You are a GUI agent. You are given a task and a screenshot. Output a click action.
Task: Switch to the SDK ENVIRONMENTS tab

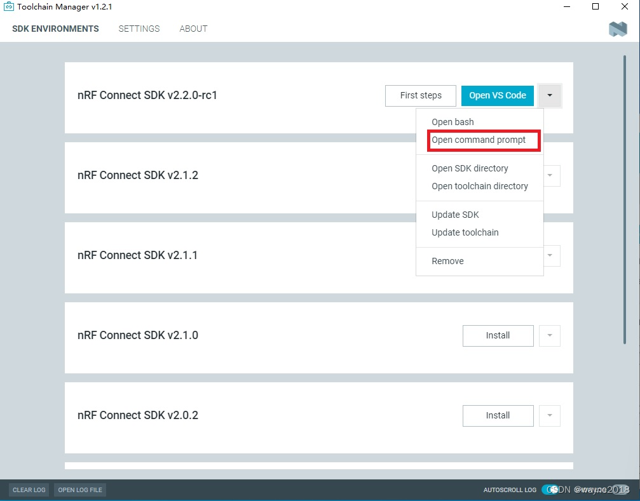point(55,29)
